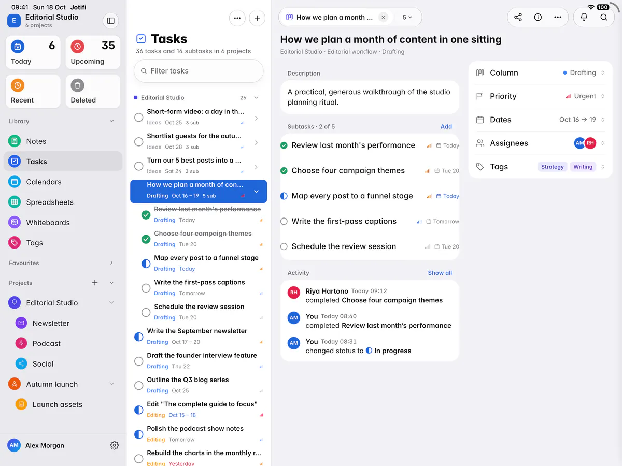Collapse the Editorial Studio group in task list
Image resolution: width=622 pixels, height=466 pixels.
click(256, 97)
